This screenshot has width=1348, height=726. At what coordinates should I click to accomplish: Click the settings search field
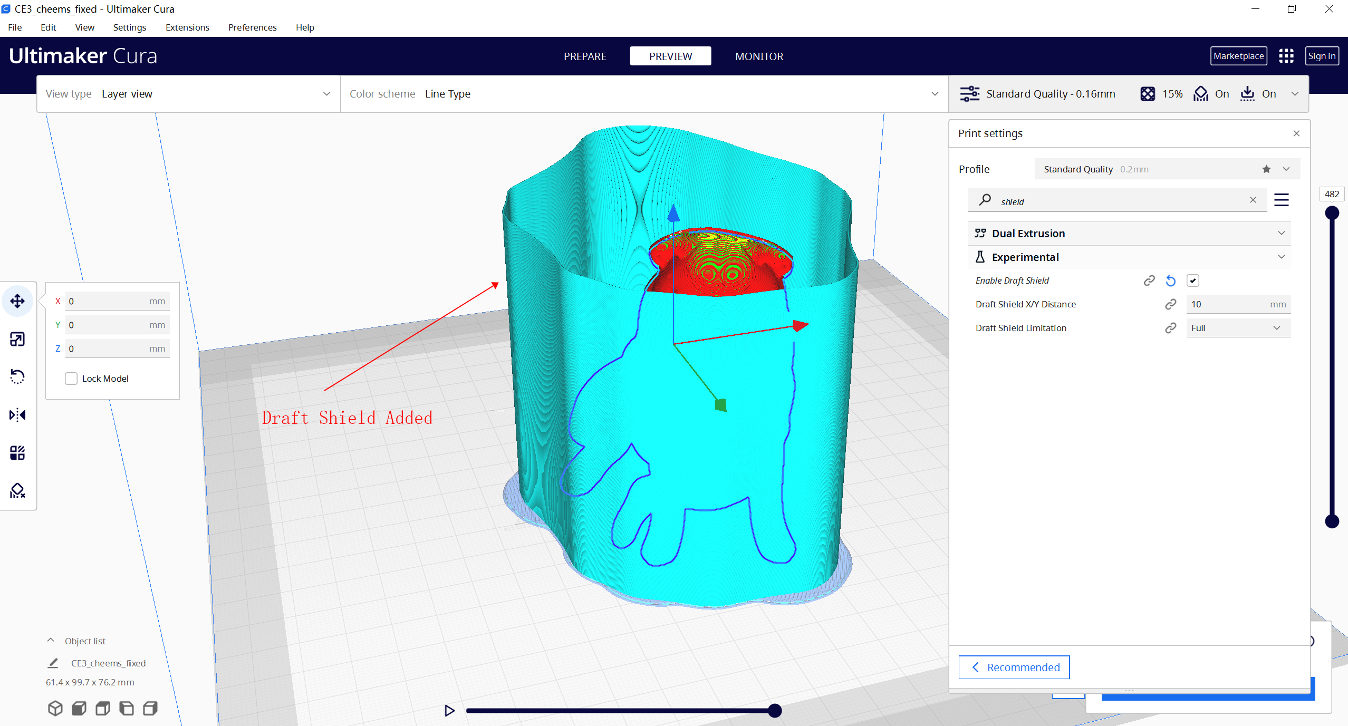[x=1118, y=201]
